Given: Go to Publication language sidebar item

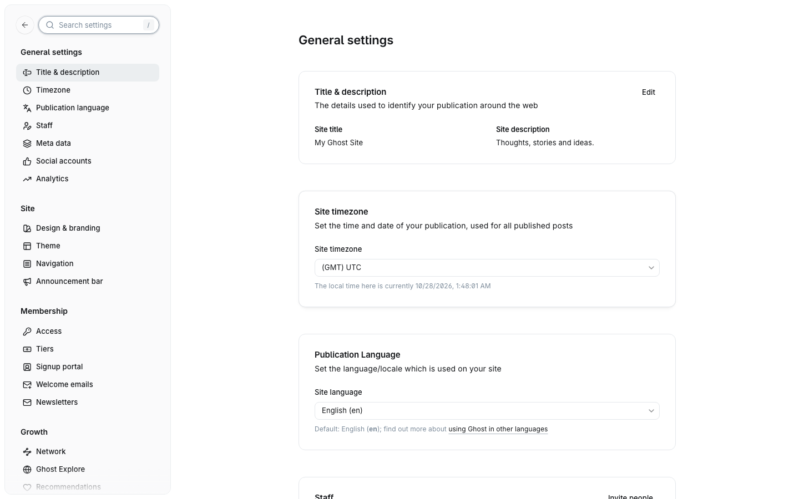Looking at the screenshot, I should coord(88,108).
